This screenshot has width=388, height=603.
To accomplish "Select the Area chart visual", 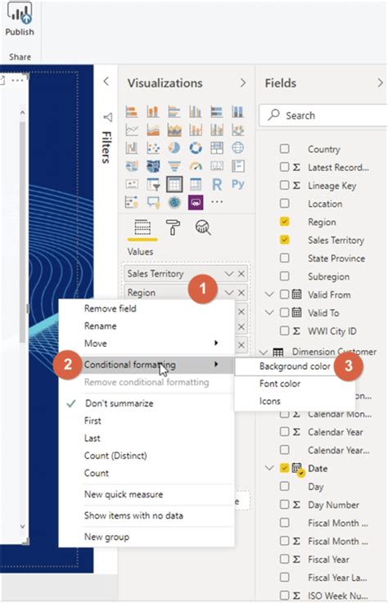I will (x=153, y=130).
